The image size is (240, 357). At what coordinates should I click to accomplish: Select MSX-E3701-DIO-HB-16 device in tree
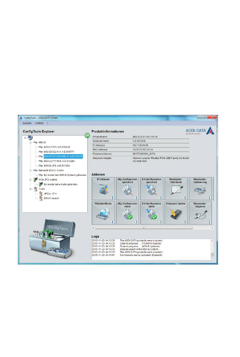pyautogui.click(x=63, y=156)
